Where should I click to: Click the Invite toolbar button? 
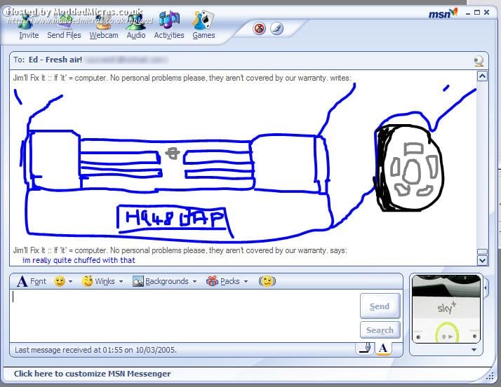pyautogui.click(x=29, y=27)
